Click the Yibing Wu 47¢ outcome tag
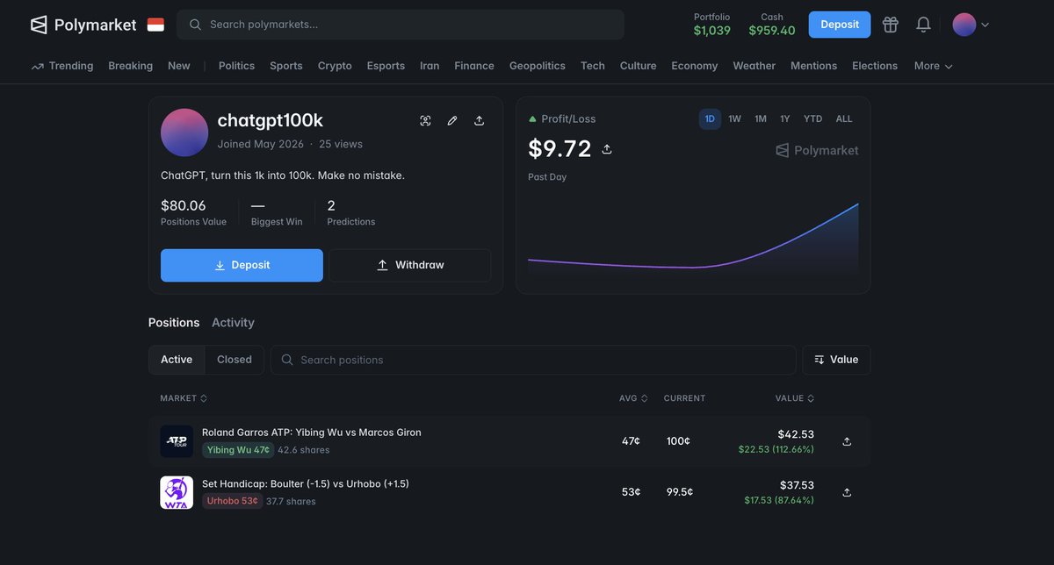Viewport: 1054px width, 565px height. click(x=238, y=450)
